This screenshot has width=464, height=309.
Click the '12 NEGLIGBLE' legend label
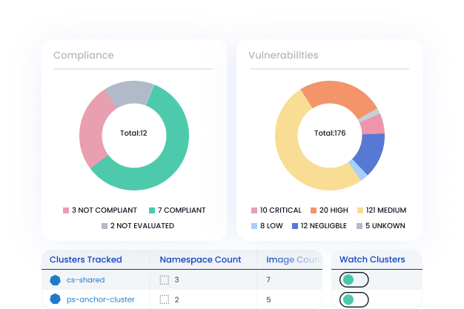tap(323, 226)
